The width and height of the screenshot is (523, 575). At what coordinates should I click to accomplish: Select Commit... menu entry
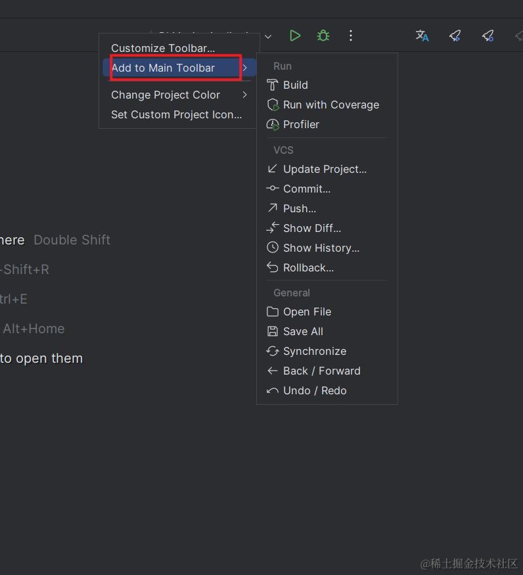click(327, 189)
